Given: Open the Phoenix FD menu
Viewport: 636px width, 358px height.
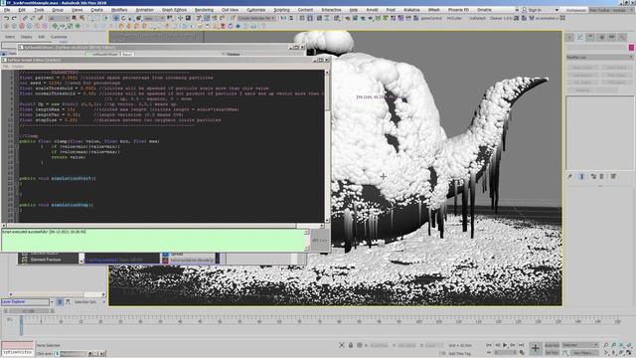Looking at the screenshot, I should click(458, 9).
